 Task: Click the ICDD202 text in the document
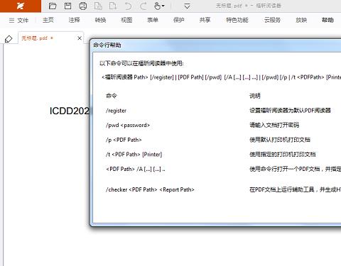70,111
